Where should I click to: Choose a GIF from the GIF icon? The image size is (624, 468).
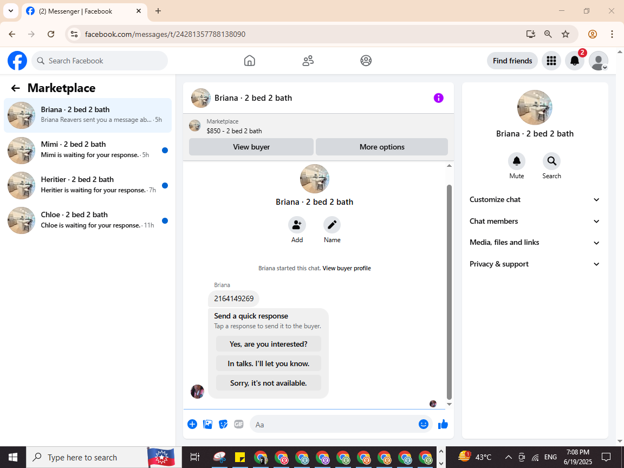pos(239,424)
